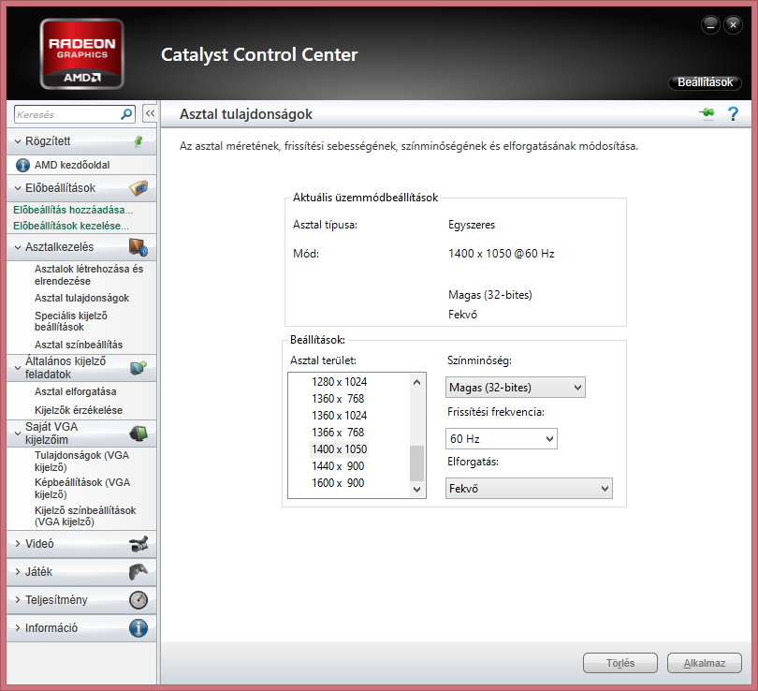Select 1366 x 768 resolution

point(338,433)
